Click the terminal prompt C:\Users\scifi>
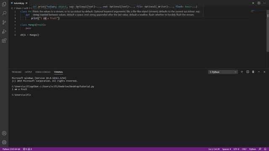The height and width of the screenshot is (151, 269). point(21,95)
